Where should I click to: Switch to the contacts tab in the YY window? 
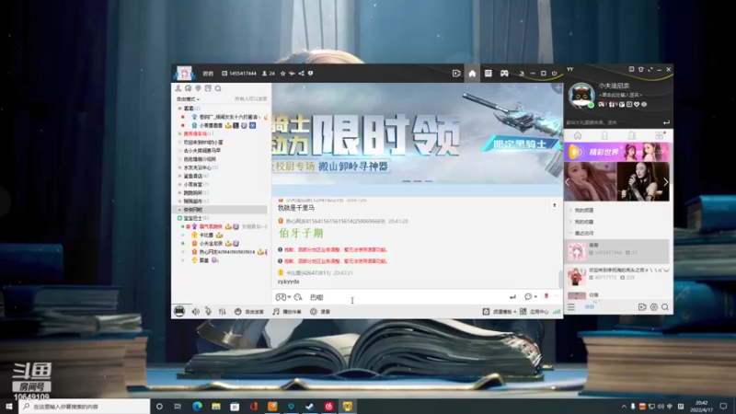[x=604, y=135]
